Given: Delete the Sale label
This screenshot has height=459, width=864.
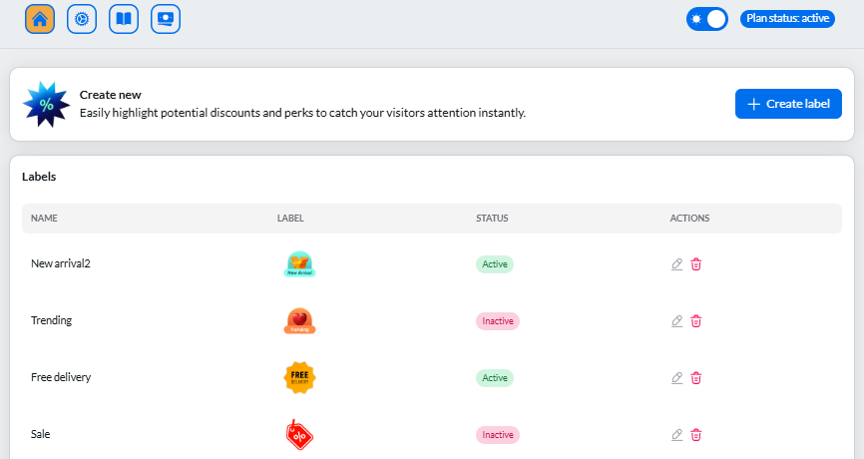Looking at the screenshot, I should pos(696,435).
